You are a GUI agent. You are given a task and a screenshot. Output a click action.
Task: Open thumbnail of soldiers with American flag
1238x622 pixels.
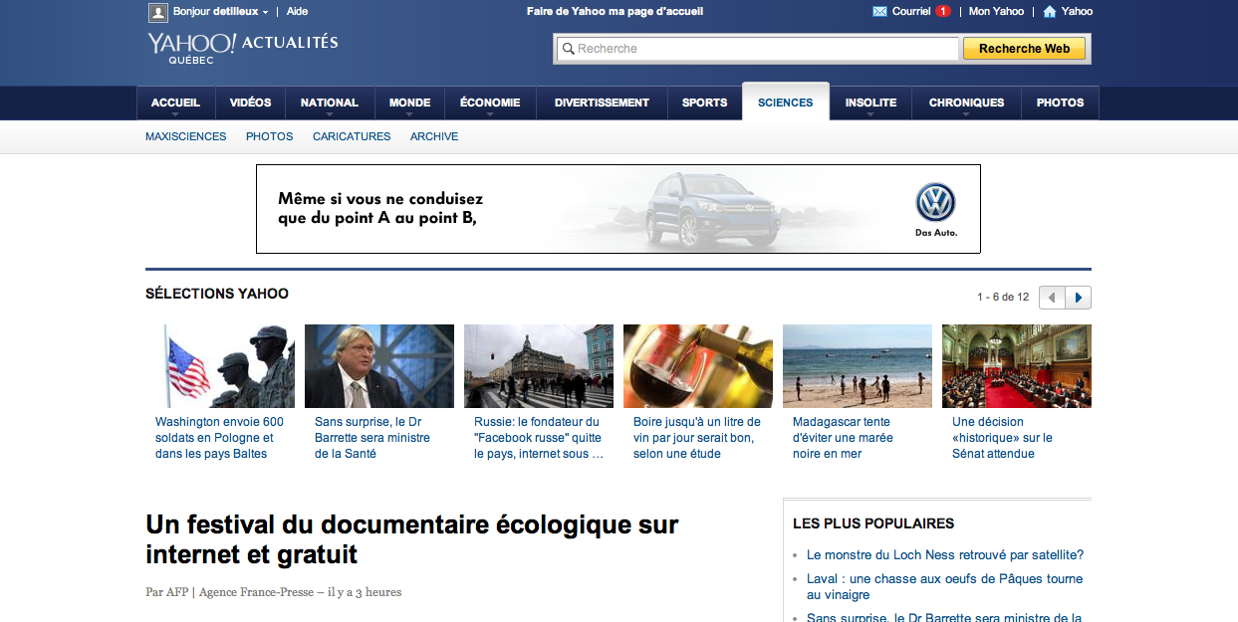point(220,366)
